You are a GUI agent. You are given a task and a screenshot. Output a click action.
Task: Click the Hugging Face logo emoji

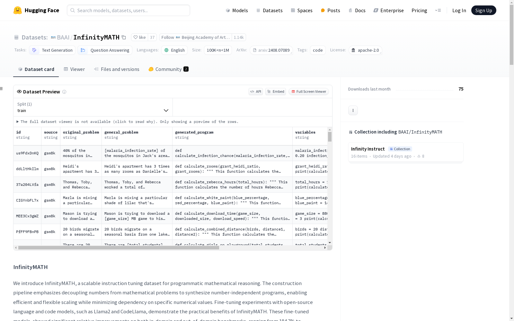(18, 10)
